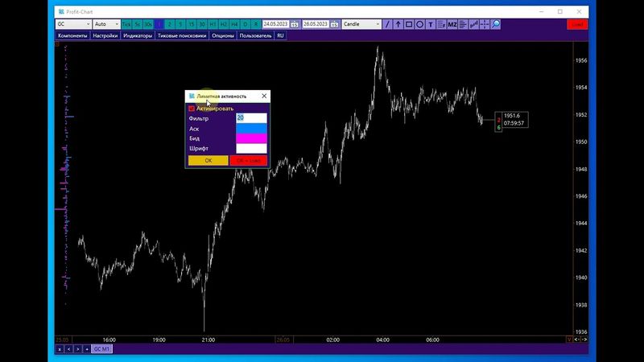Select the arrow drawing tool
Viewport: 644px width, 362px height.
[398, 24]
